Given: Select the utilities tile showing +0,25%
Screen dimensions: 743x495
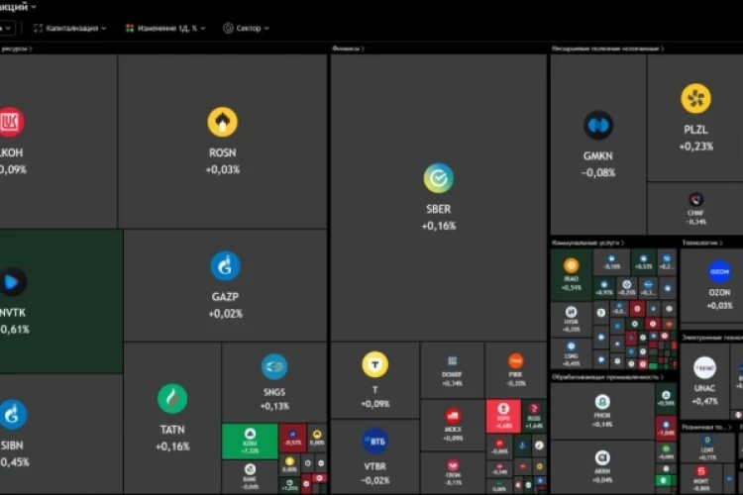Looking at the screenshot, I should [x=627, y=287].
